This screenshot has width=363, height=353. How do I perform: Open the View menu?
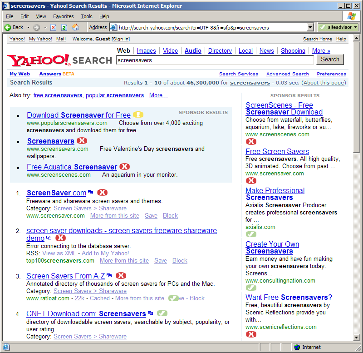(41, 16)
